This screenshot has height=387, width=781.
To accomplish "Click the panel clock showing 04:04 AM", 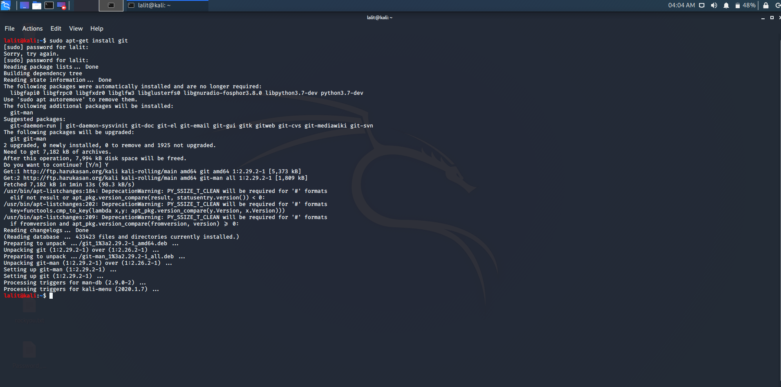I will point(681,5).
